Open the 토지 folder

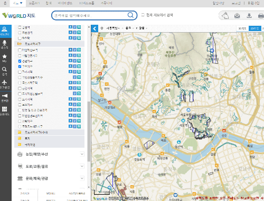point(49,138)
